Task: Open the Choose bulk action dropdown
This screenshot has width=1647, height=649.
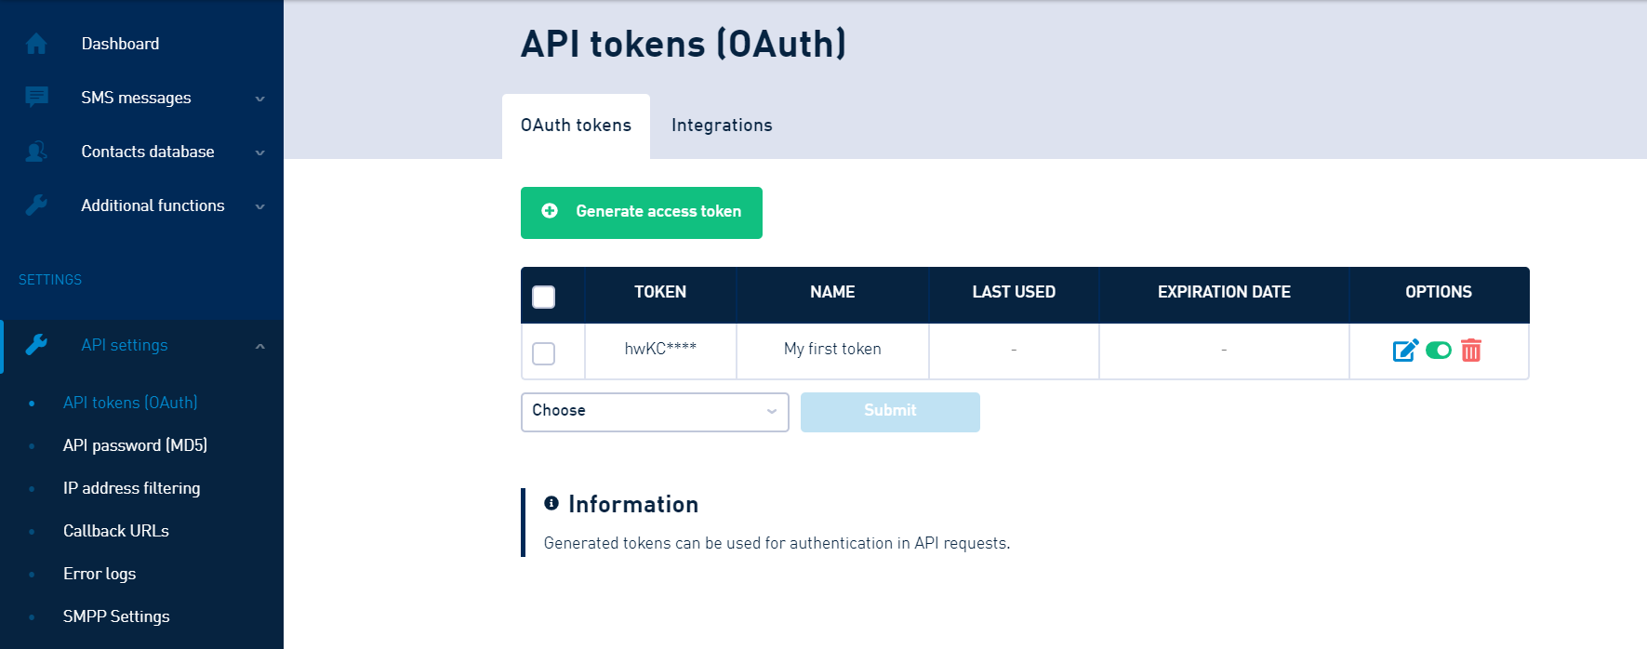Action: click(x=655, y=412)
